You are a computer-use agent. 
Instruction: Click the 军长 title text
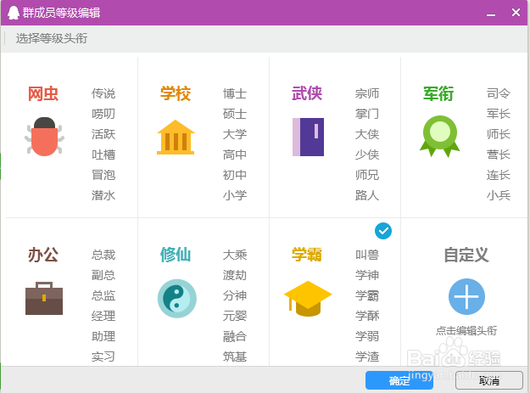499,114
